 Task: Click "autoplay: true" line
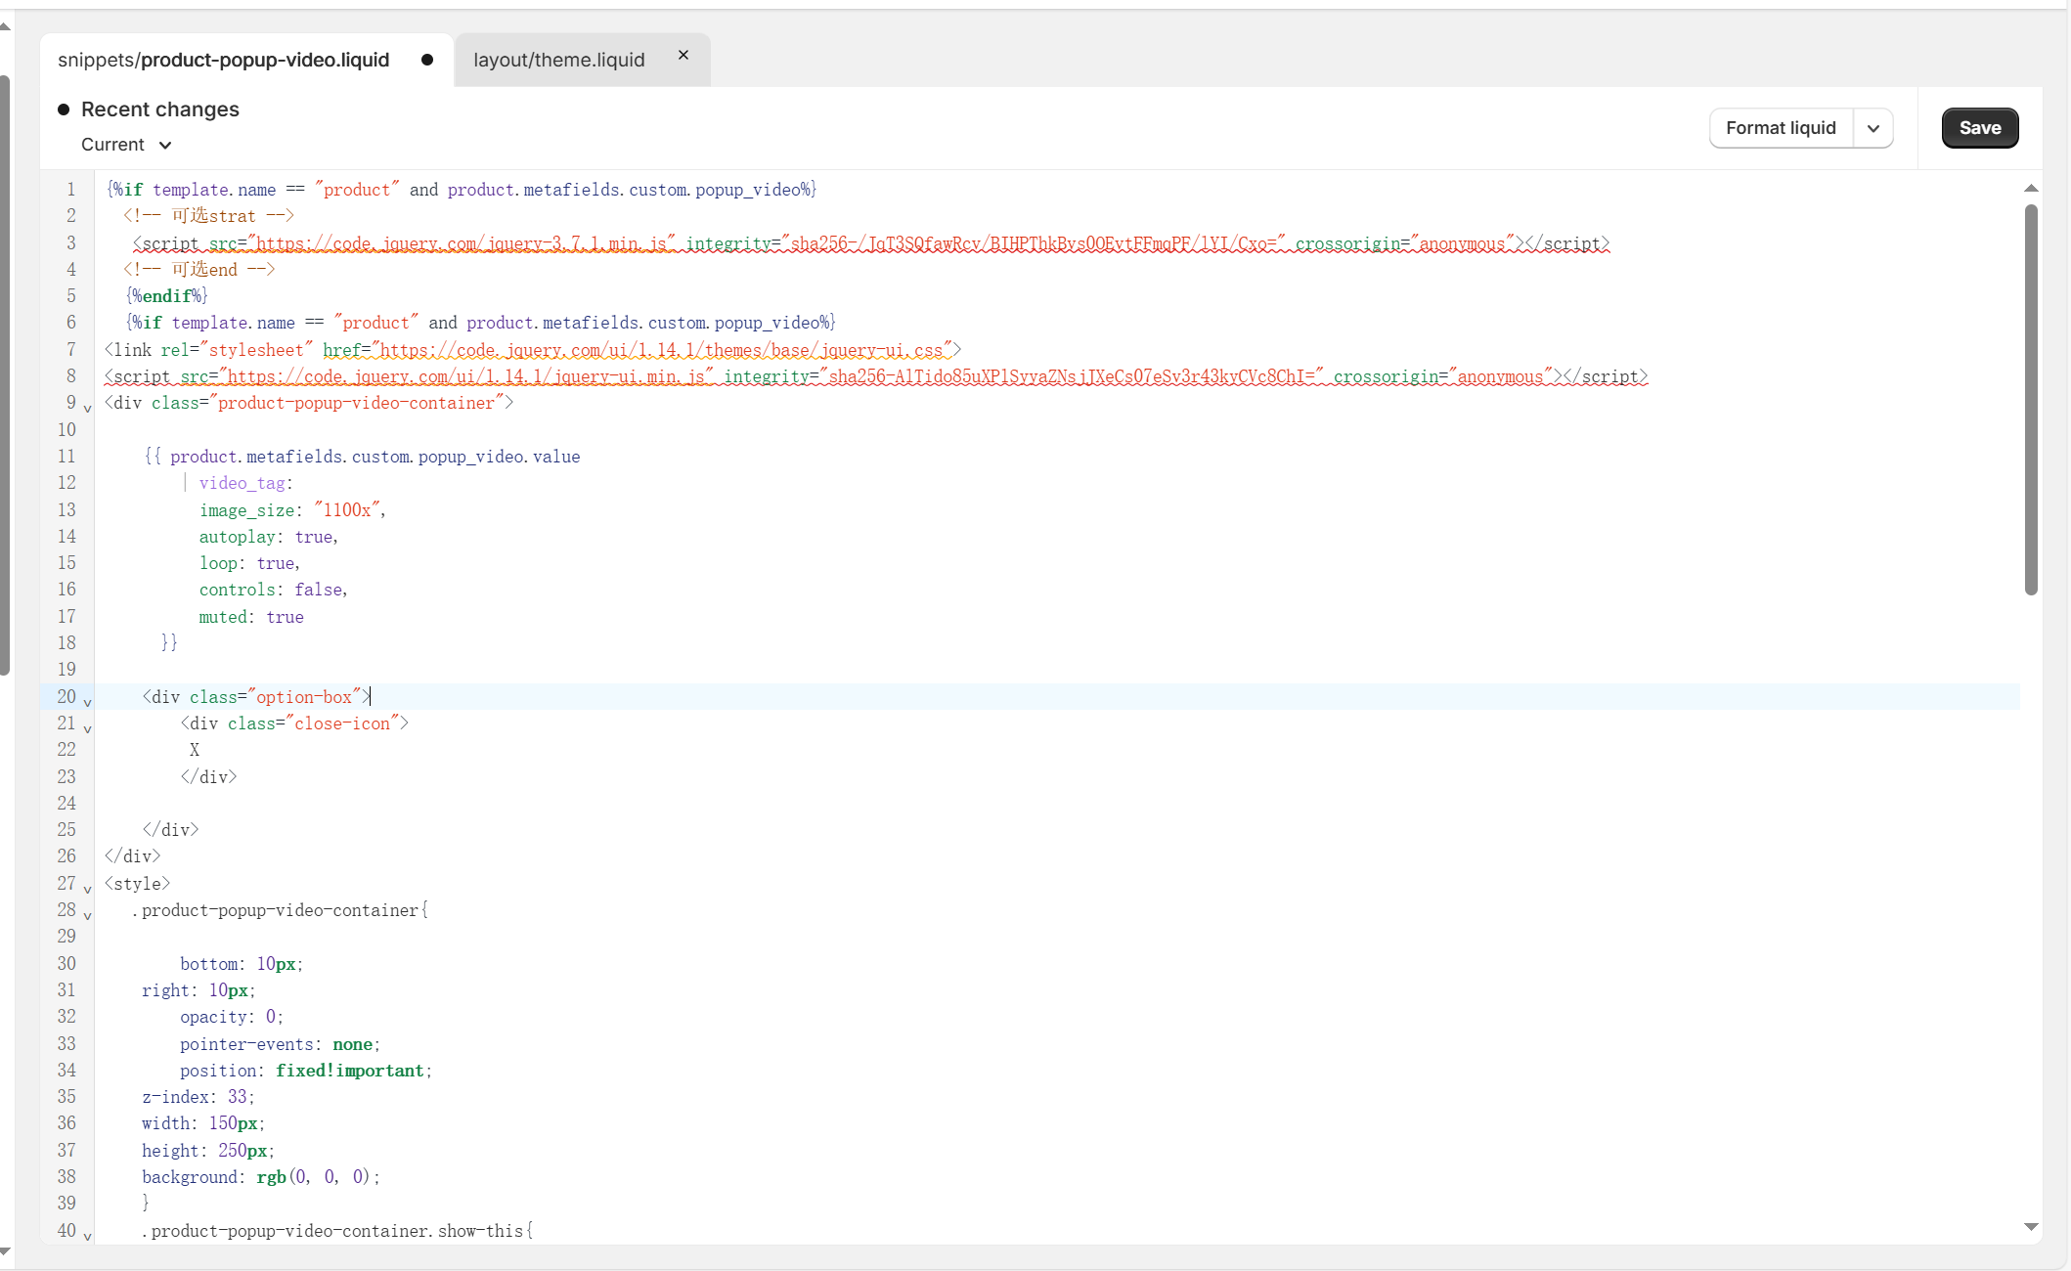pos(268,537)
